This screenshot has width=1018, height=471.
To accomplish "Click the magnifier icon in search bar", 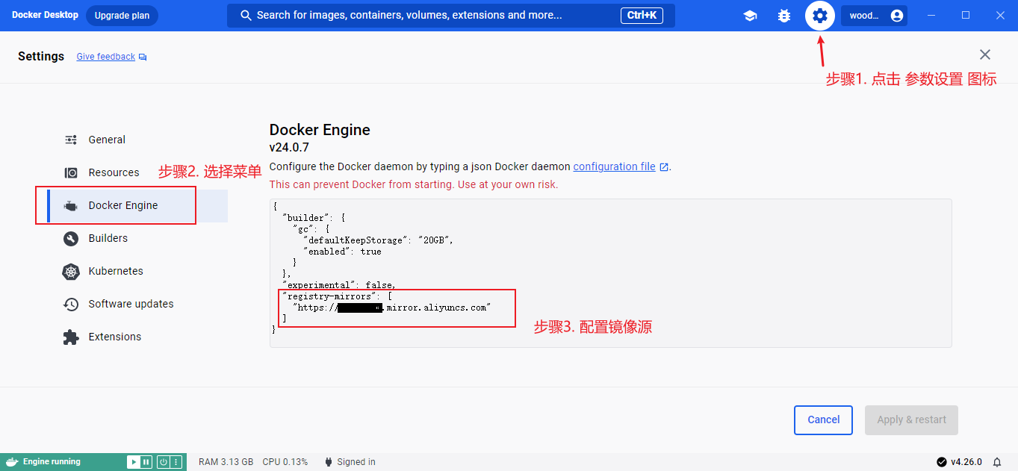I will pyautogui.click(x=244, y=16).
